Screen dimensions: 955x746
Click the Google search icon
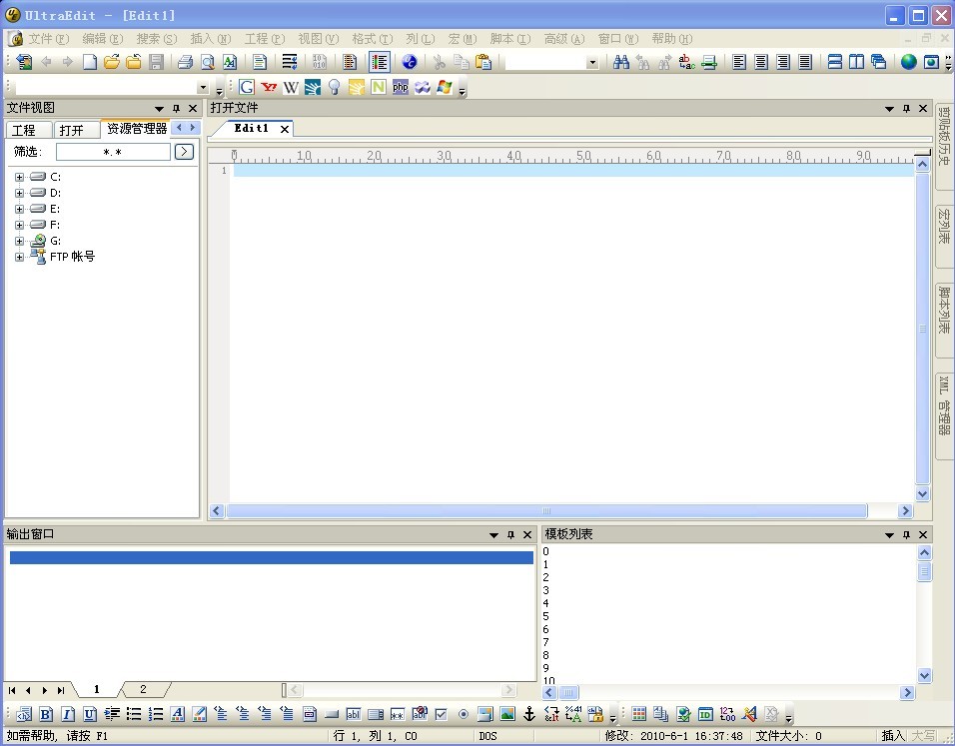coord(246,87)
